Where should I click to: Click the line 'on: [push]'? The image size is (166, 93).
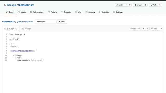pyautogui.click(x=15, y=39)
